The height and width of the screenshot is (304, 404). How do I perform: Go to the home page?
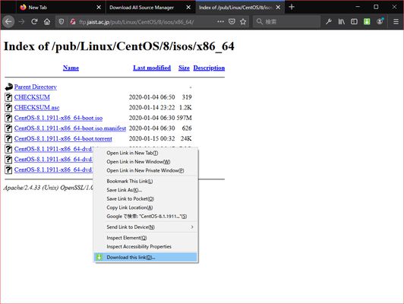[x=47, y=21]
